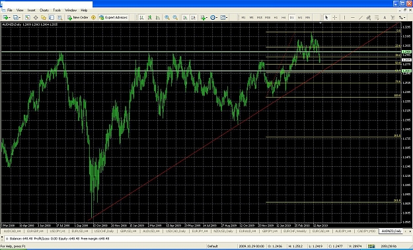The image size is (413, 250).
Task: Open the Profiles toolbar button
Action: tap(17, 17)
